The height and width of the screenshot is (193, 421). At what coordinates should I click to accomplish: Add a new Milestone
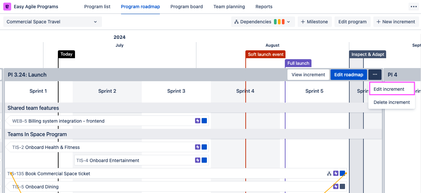(x=314, y=22)
